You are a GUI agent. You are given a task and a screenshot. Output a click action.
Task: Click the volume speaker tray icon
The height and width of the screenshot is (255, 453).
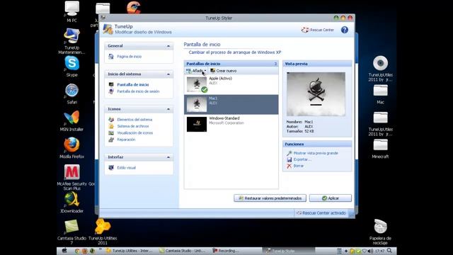tap(370, 251)
